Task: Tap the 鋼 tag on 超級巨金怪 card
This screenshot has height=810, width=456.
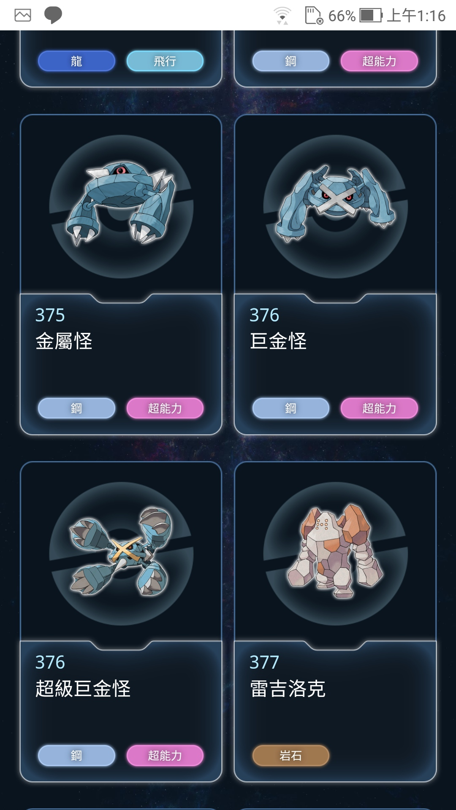Action: click(x=76, y=756)
